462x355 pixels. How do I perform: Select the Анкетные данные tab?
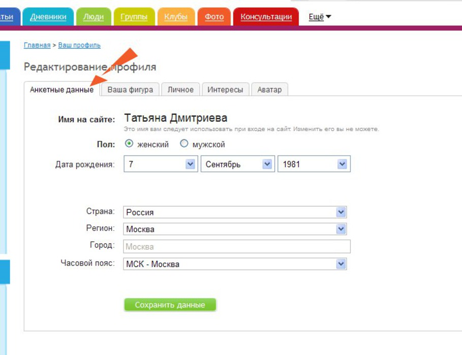[61, 90]
